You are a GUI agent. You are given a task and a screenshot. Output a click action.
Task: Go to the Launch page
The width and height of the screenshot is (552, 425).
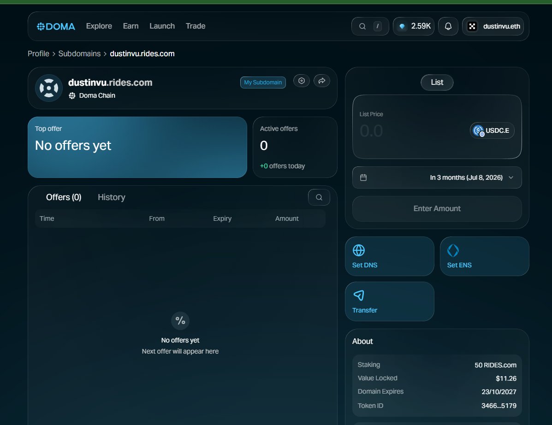coord(162,26)
